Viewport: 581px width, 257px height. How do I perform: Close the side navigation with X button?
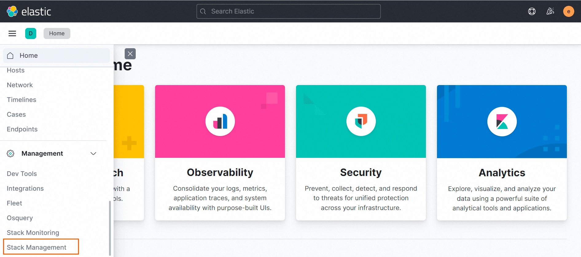(x=130, y=54)
